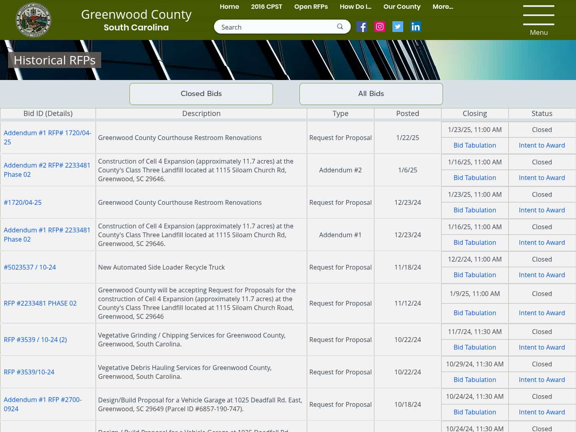
Task: Open Greenwood County's Facebook page
Action: coord(362,26)
